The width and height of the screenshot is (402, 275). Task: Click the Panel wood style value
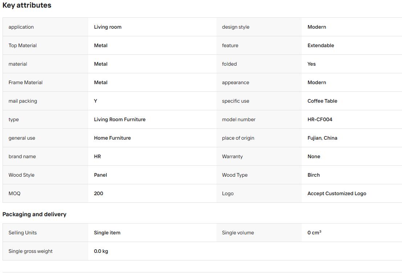[x=101, y=175]
